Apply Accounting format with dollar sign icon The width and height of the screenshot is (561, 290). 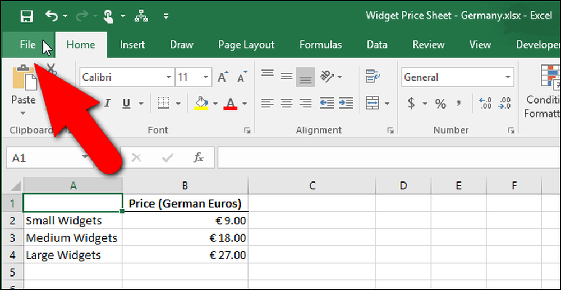click(x=411, y=104)
